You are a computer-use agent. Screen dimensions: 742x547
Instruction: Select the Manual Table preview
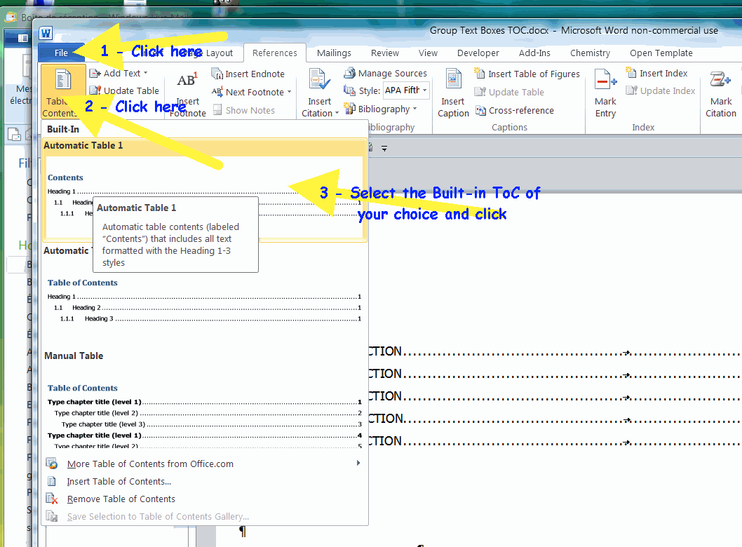point(205,399)
